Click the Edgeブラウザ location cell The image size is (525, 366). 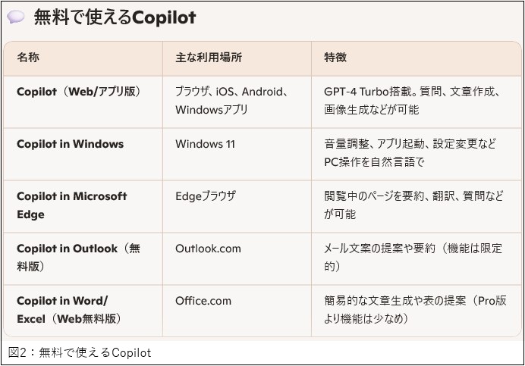(206, 196)
